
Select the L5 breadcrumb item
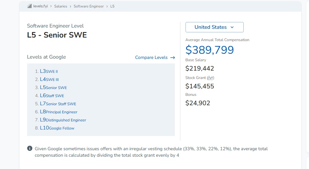(x=112, y=6)
